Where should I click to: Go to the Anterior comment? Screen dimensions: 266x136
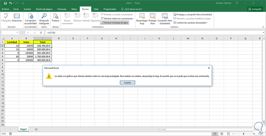click(86, 17)
